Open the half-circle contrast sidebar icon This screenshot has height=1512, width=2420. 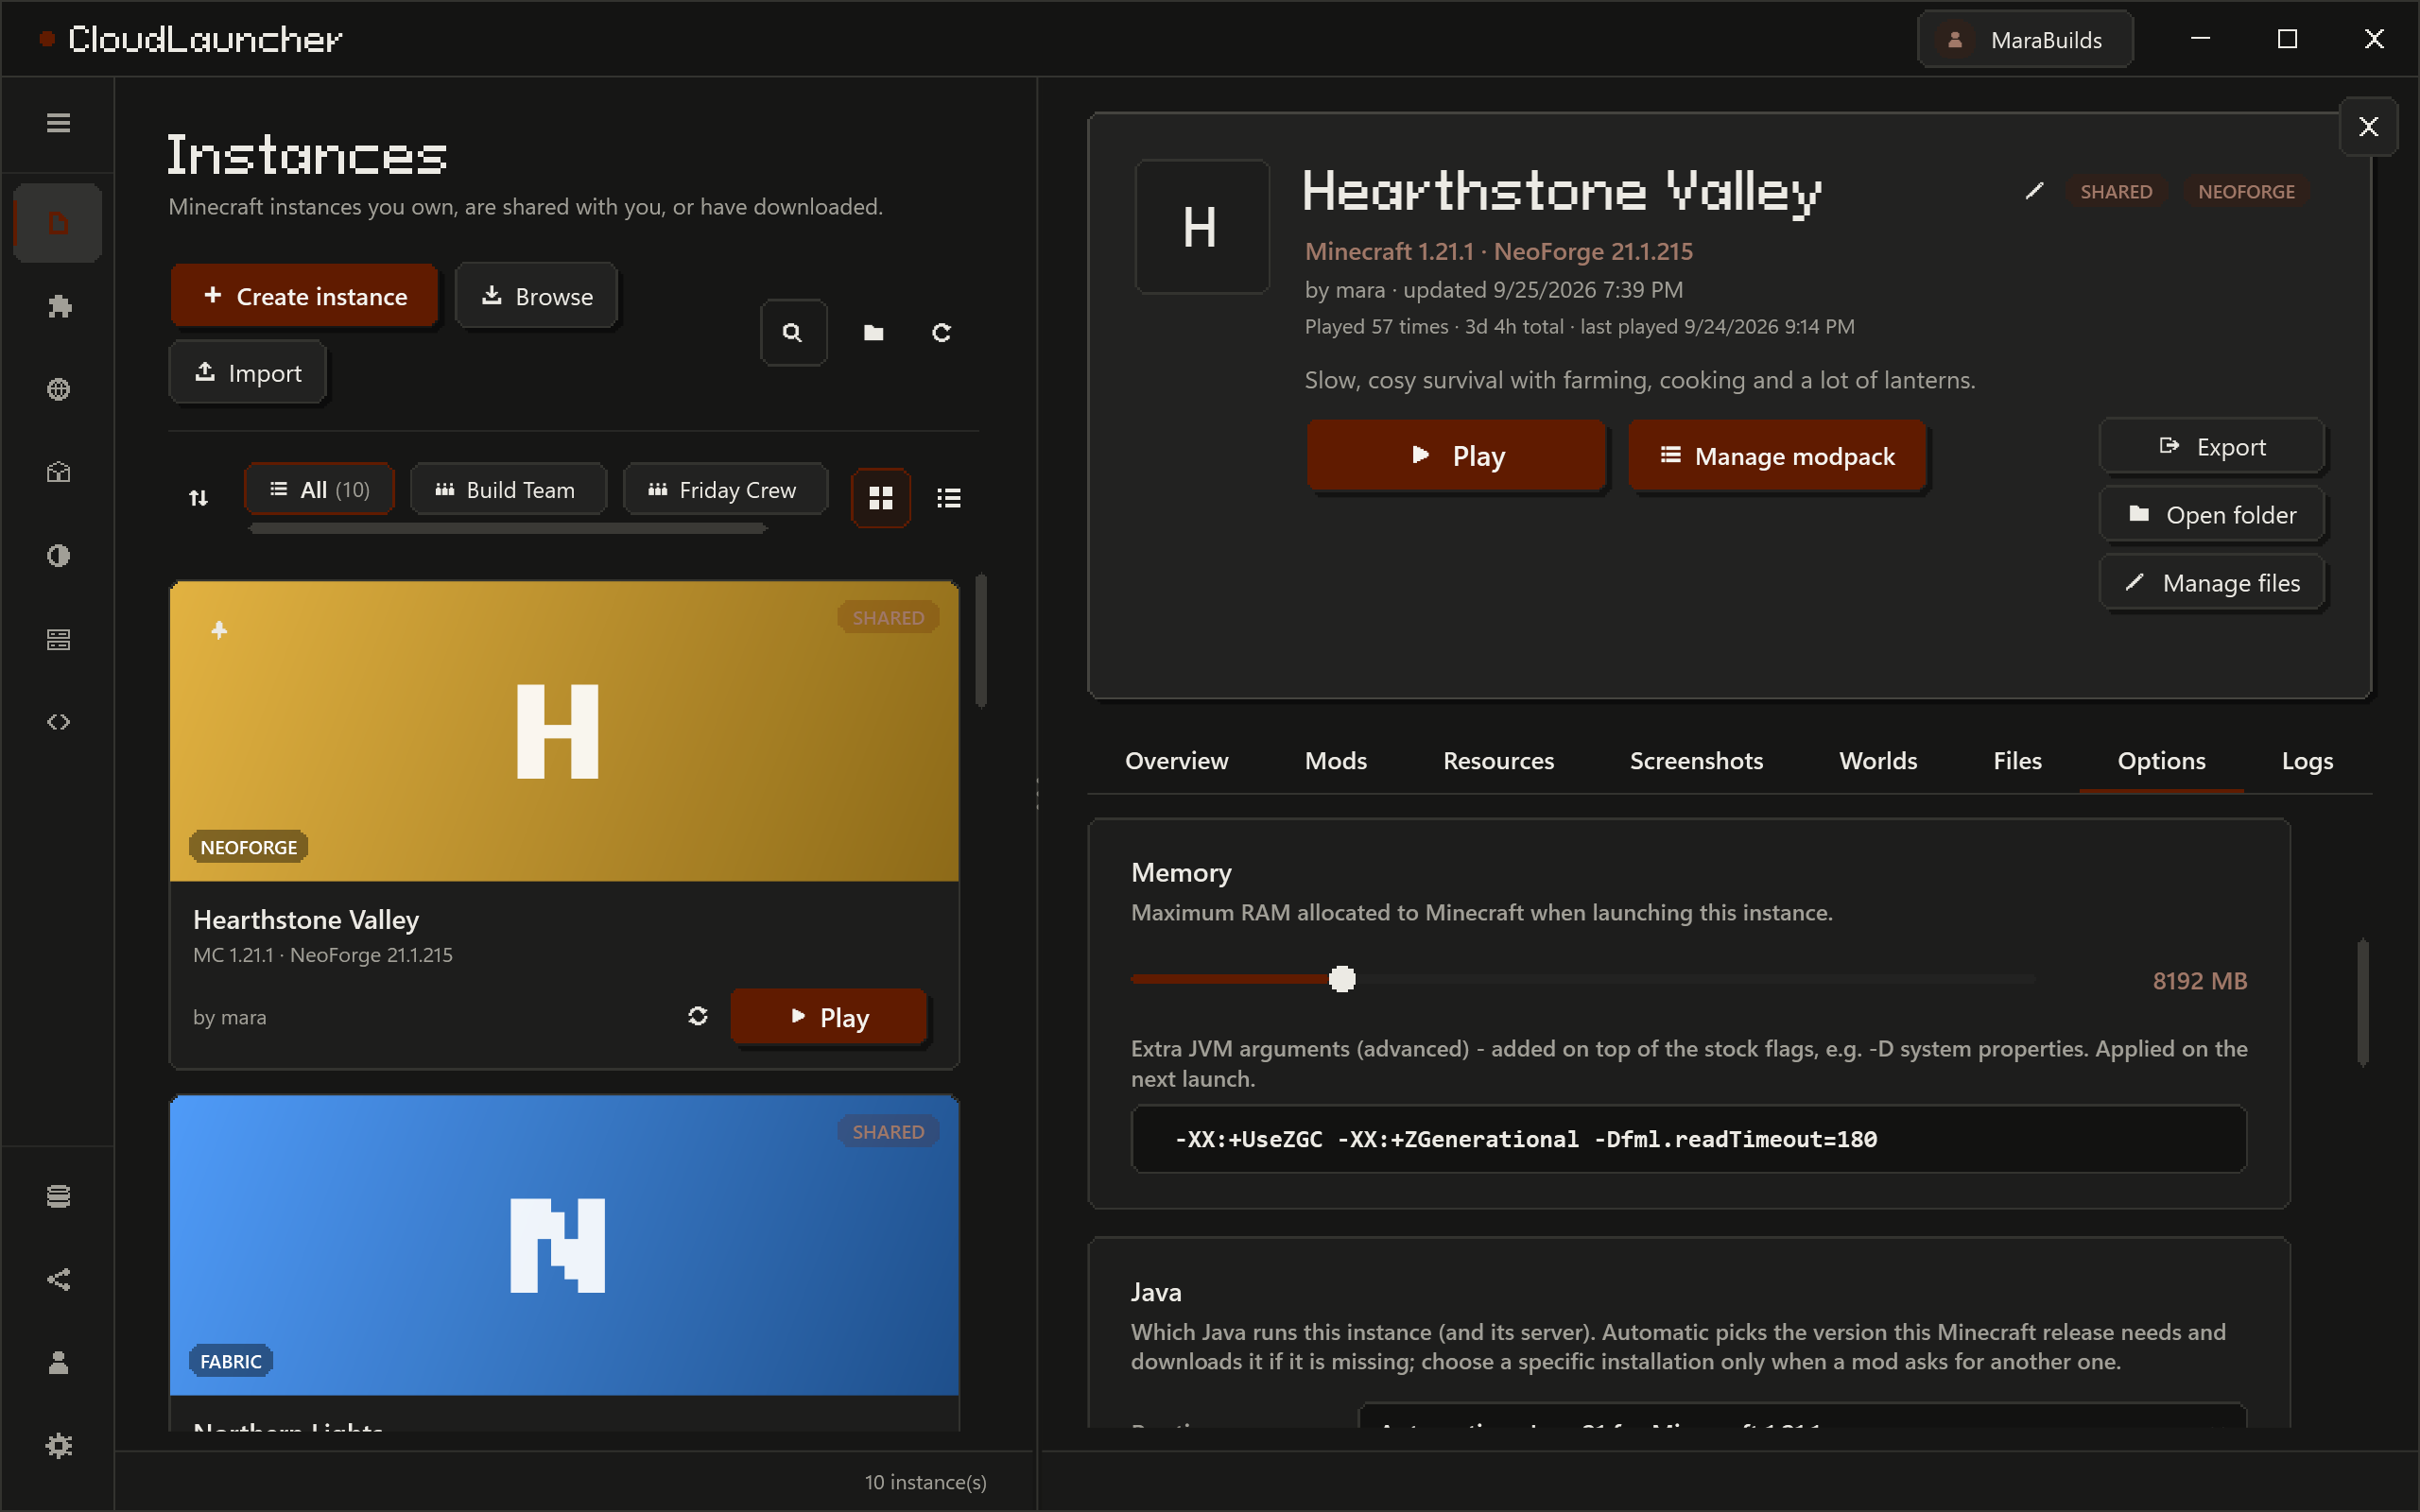(58, 555)
